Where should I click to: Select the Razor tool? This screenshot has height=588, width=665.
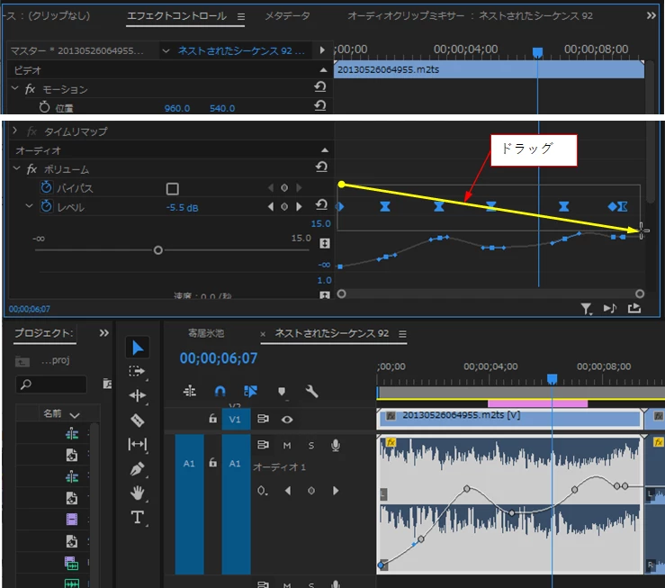pos(137,420)
